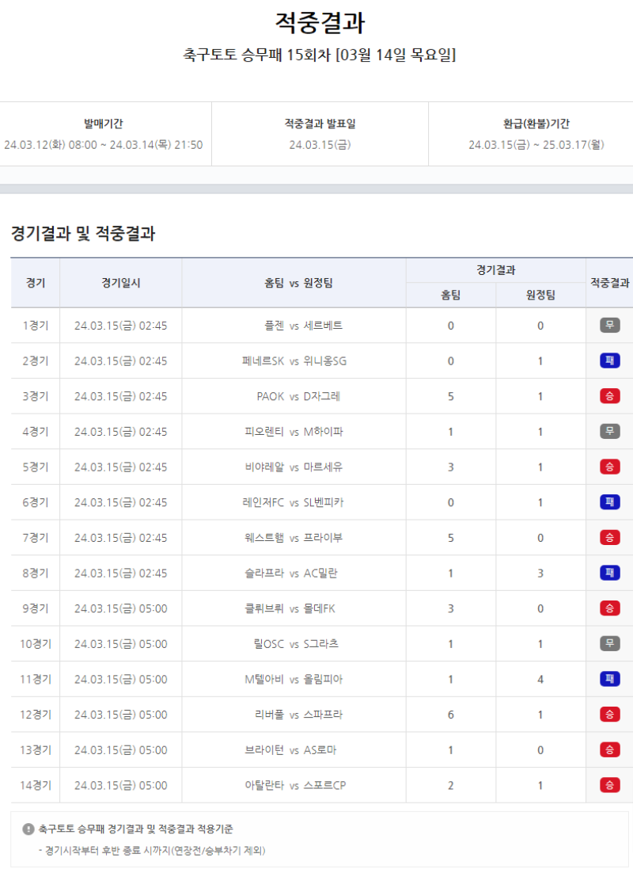This screenshot has width=633, height=873.
Task: Click the 무 result badge in 4경기 row
Action: pos(609,432)
